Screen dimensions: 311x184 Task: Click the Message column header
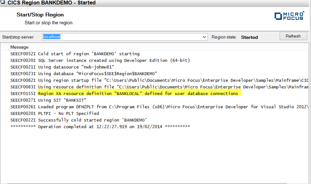click(x=19, y=47)
